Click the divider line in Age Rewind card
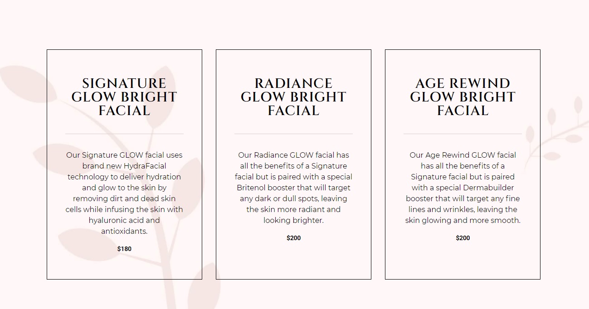The width and height of the screenshot is (589, 309). [462, 134]
